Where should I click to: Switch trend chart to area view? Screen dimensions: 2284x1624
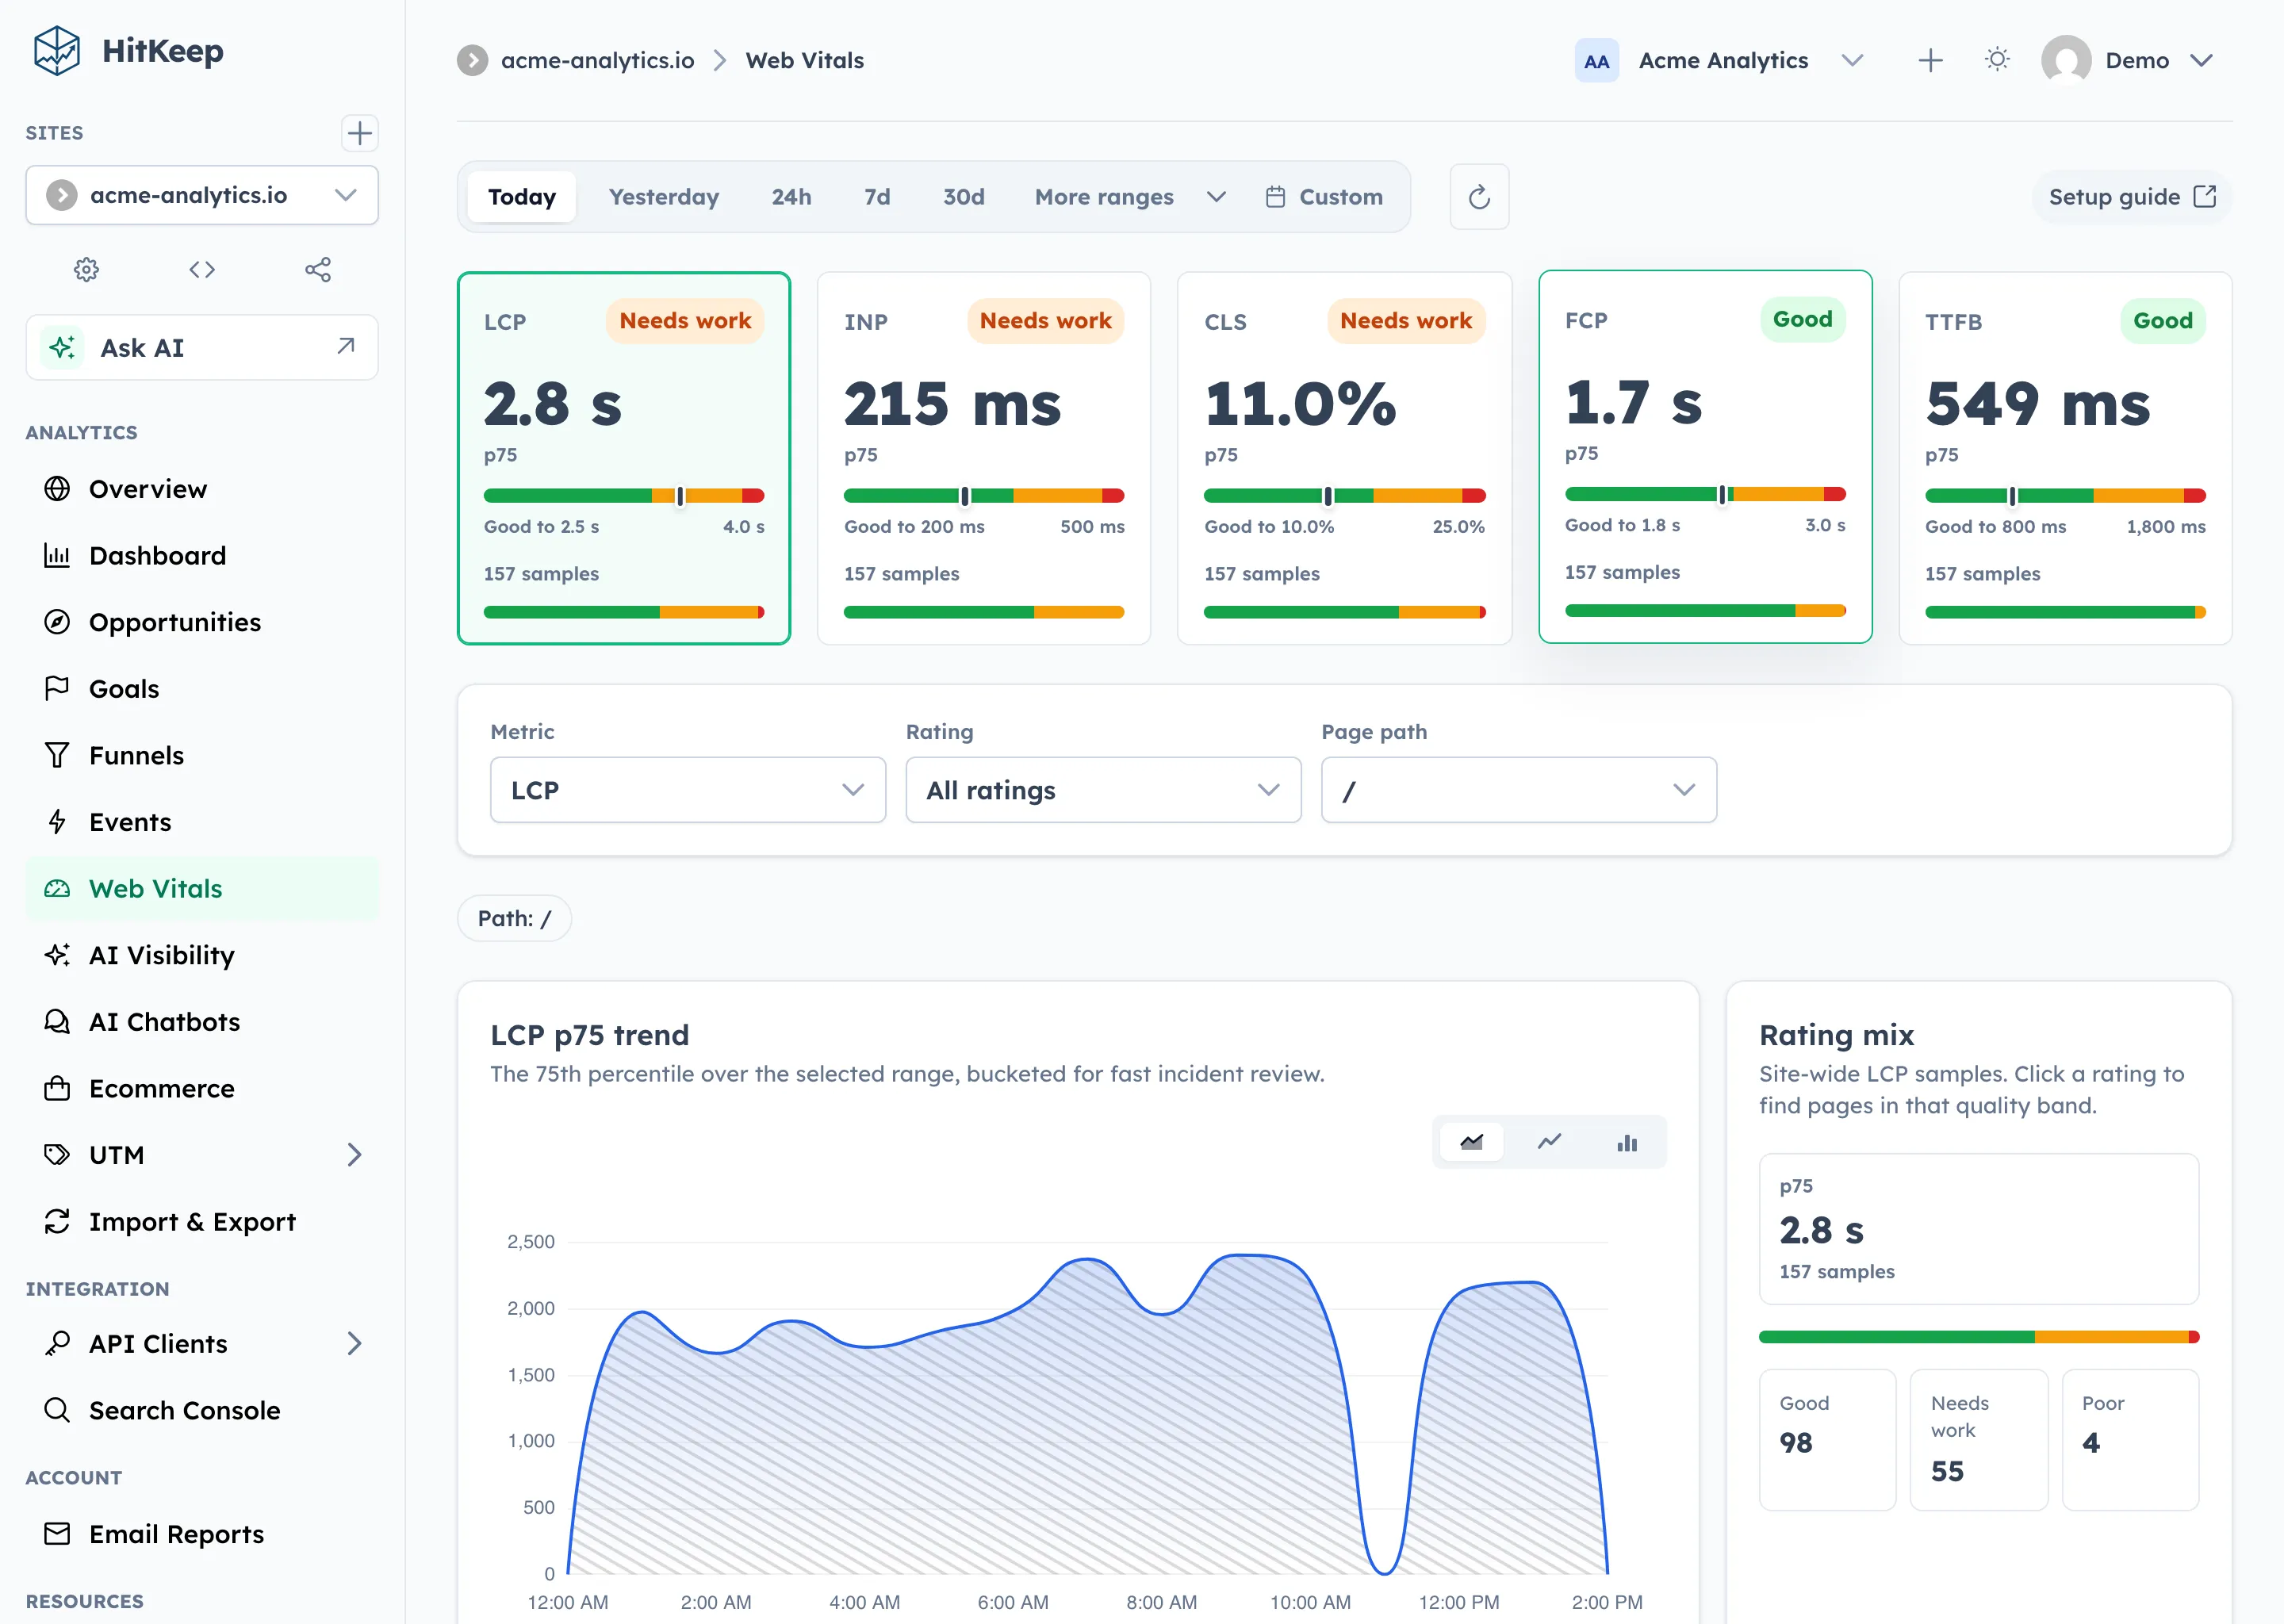[1471, 1142]
